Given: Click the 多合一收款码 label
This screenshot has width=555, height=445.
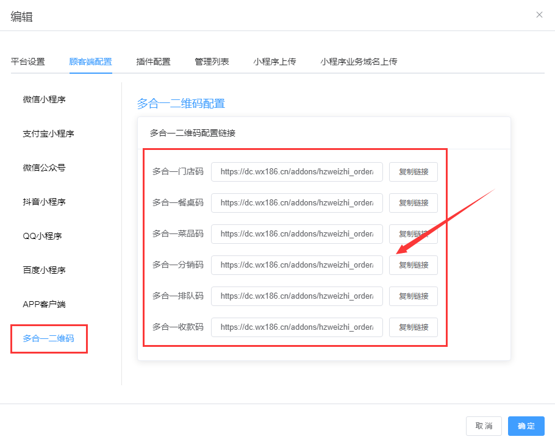Looking at the screenshot, I should pyautogui.click(x=178, y=327).
